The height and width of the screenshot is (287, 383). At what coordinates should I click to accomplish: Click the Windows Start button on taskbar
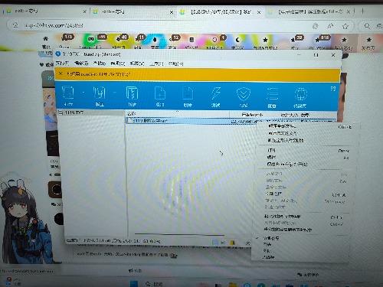point(134,283)
